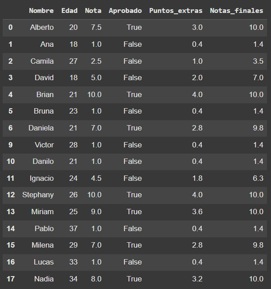The height and width of the screenshot is (289, 271).
Task: Select David's extra points 2.0
Action: pyautogui.click(x=197, y=77)
